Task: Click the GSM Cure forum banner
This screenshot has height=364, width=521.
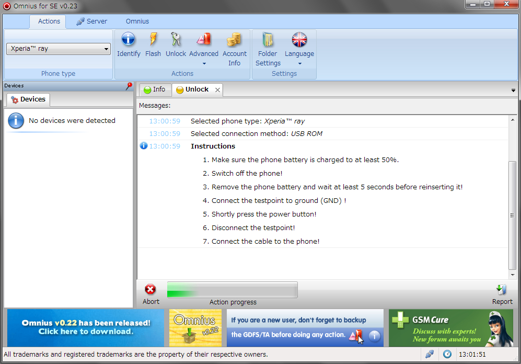Action: click(x=451, y=328)
